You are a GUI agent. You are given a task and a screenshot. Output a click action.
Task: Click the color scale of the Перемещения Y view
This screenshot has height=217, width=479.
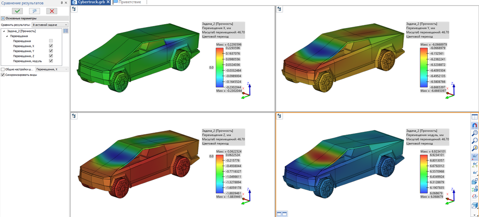coord(424,68)
